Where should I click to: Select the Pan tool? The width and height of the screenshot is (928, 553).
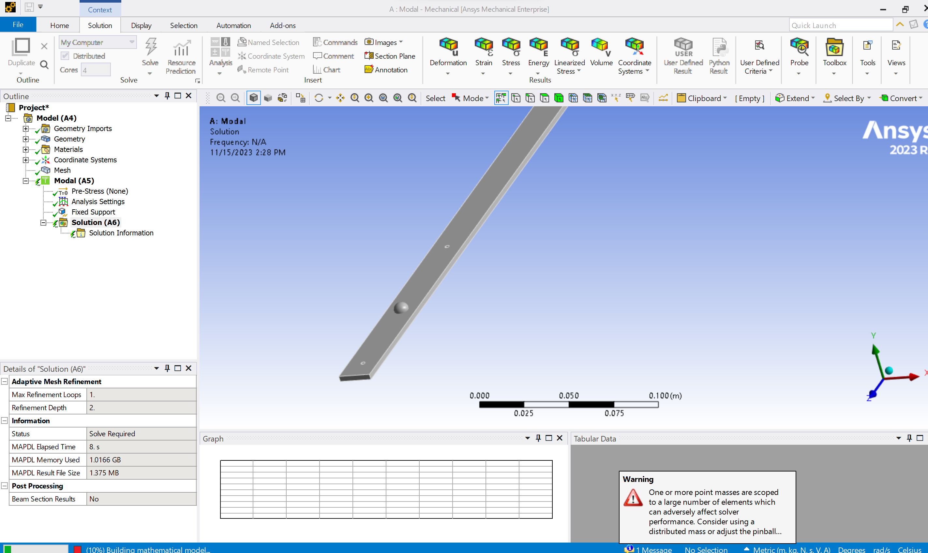pyautogui.click(x=340, y=98)
